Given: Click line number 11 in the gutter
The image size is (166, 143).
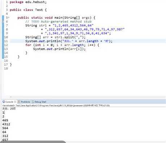Looking at the screenshot, I should click(6, 41).
